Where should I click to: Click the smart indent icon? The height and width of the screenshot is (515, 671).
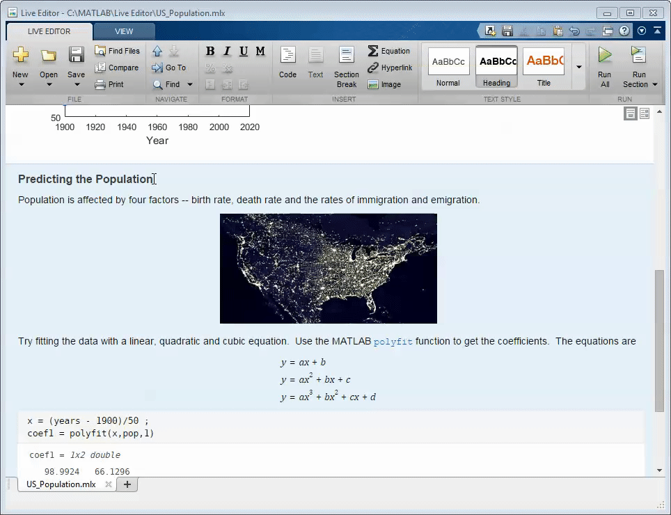coord(210,85)
